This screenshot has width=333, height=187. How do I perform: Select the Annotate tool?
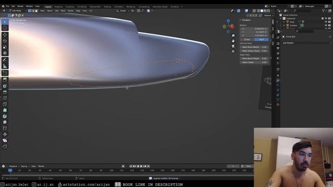[x=5, y=60]
